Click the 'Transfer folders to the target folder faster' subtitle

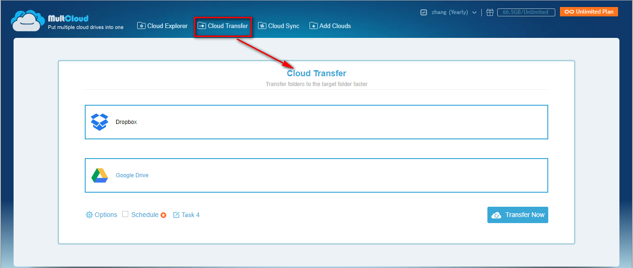click(x=316, y=85)
